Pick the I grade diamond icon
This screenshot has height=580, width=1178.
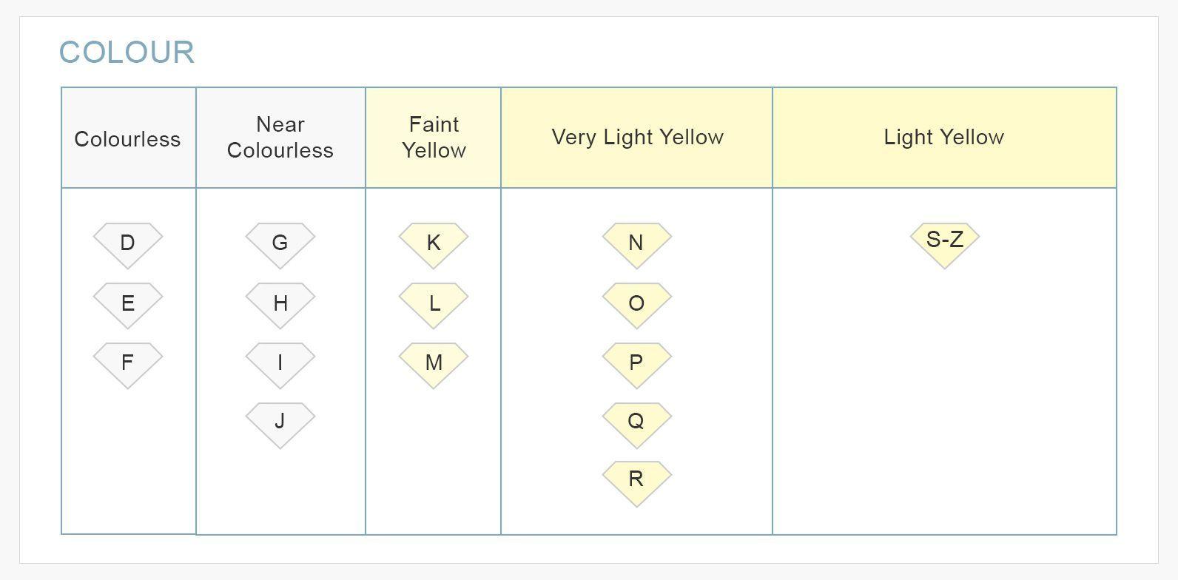280,363
